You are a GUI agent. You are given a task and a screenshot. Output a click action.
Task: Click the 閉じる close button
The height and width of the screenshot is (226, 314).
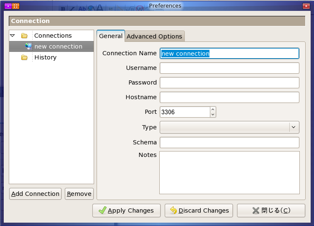point(271,211)
